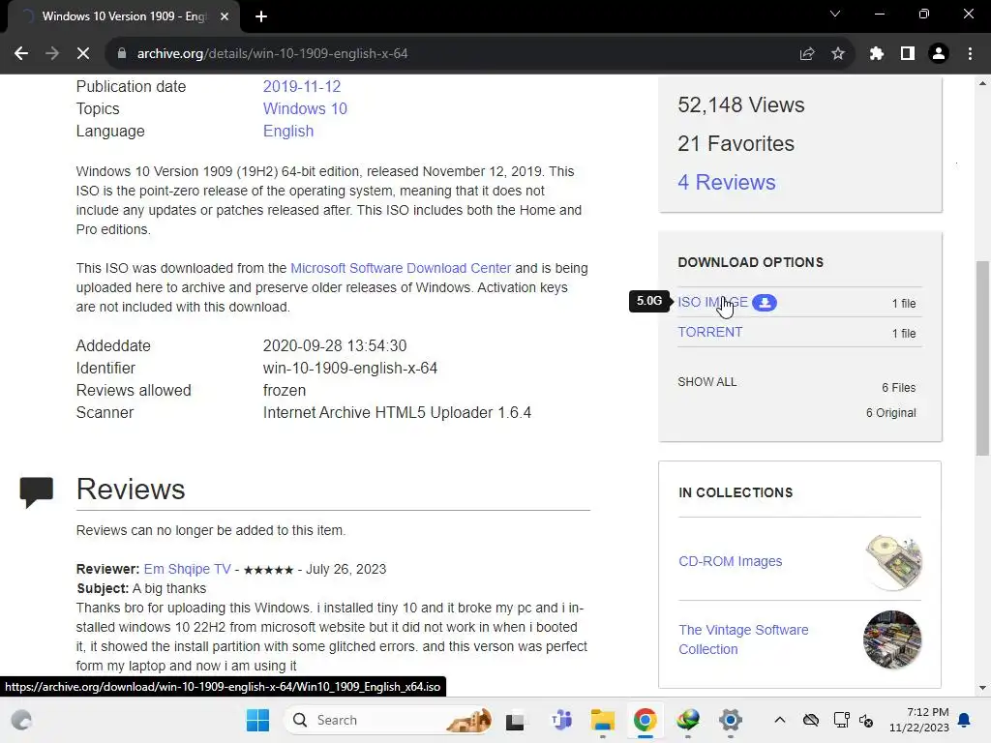Share this page via share icon

pos(807,54)
